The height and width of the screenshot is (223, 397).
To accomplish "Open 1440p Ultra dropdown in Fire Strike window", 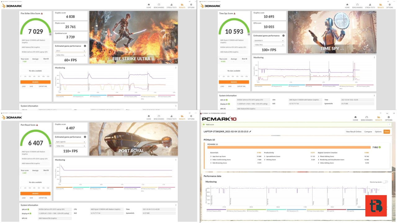I will 70,55.
